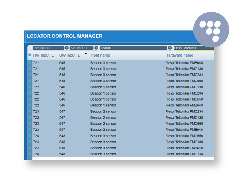Click 'Flespi Teltonika FMC650' in Beacon 3 row
This screenshot has width=241, height=176.
click(x=184, y=136)
